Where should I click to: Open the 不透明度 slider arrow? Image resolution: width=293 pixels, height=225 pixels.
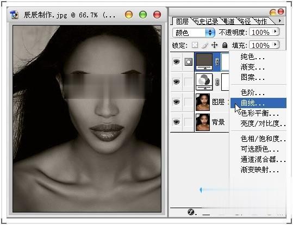[276, 32]
